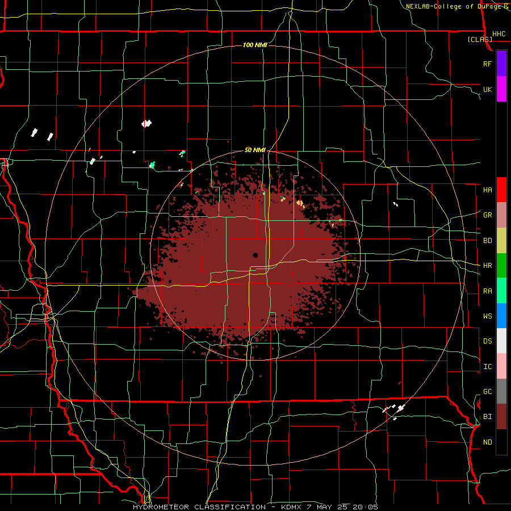This screenshot has height=511, width=511.
Task: Click the UK magenta legend swatch
Action: tap(501, 89)
